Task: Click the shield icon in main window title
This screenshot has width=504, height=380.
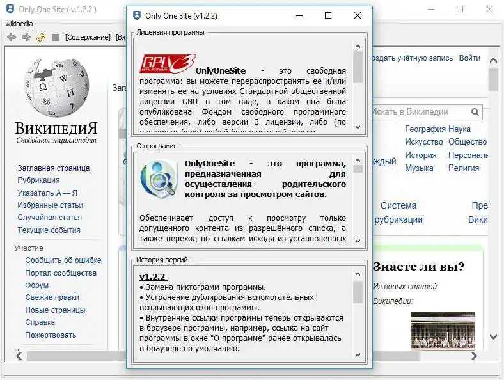Action: click(x=10, y=10)
